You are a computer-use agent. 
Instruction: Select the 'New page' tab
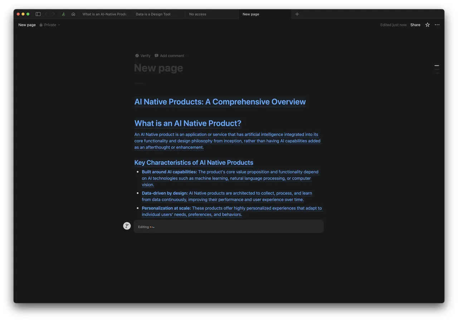pos(265,14)
